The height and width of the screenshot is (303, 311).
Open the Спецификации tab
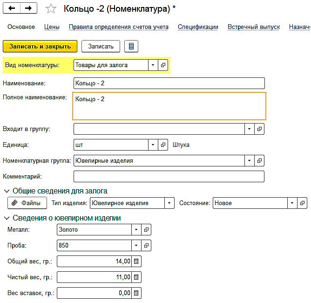click(198, 27)
